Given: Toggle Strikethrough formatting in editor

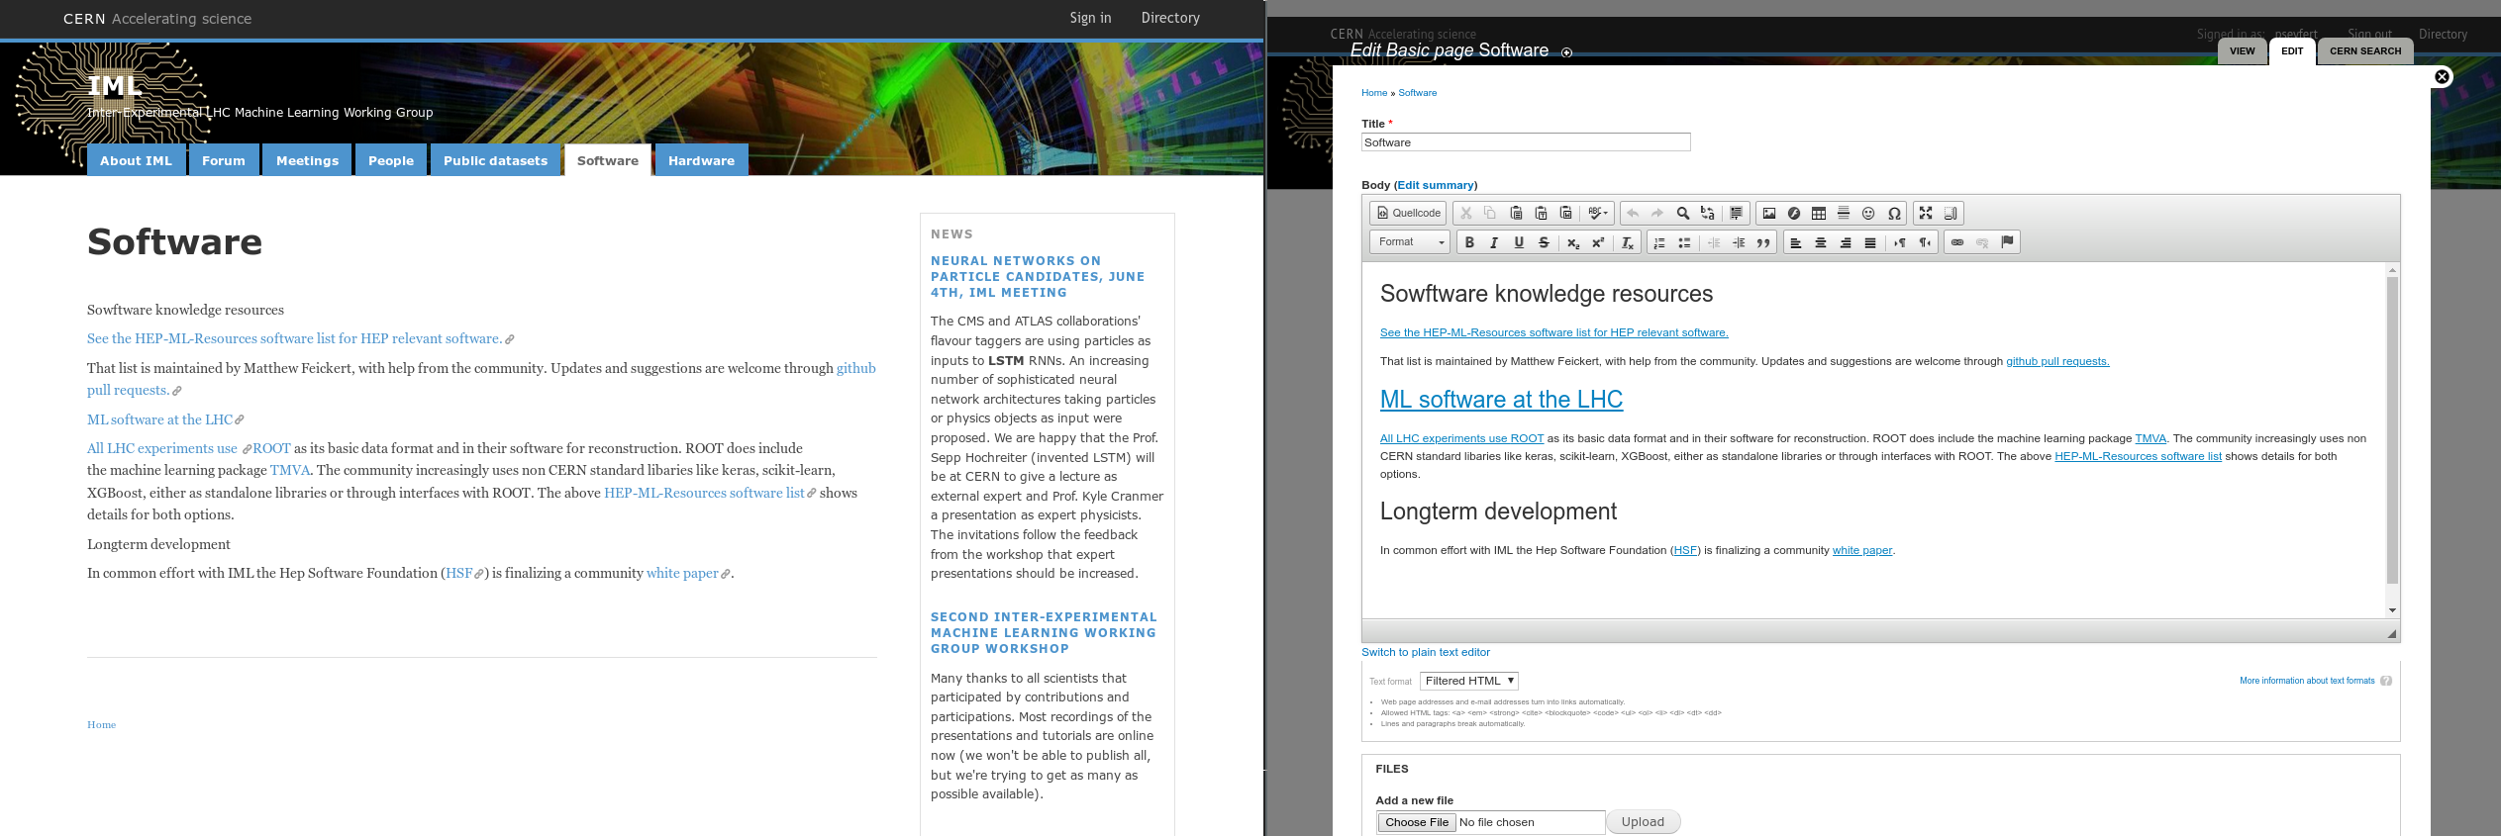Looking at the screenshot, I should pyautogui.click(x=1544, y=242).
